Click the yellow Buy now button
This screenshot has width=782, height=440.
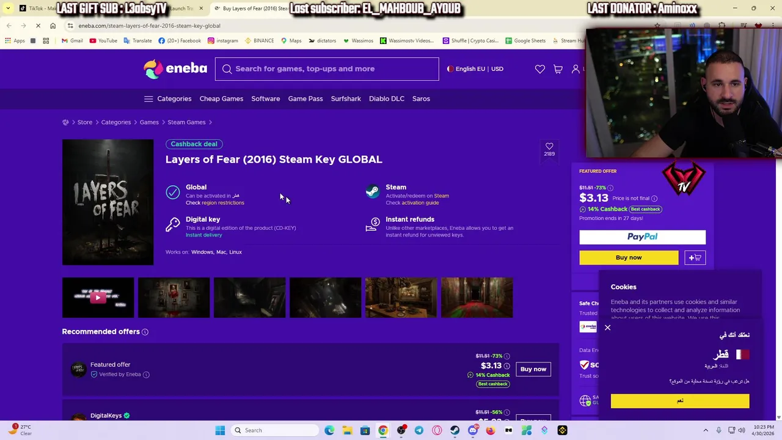point(629,257)
